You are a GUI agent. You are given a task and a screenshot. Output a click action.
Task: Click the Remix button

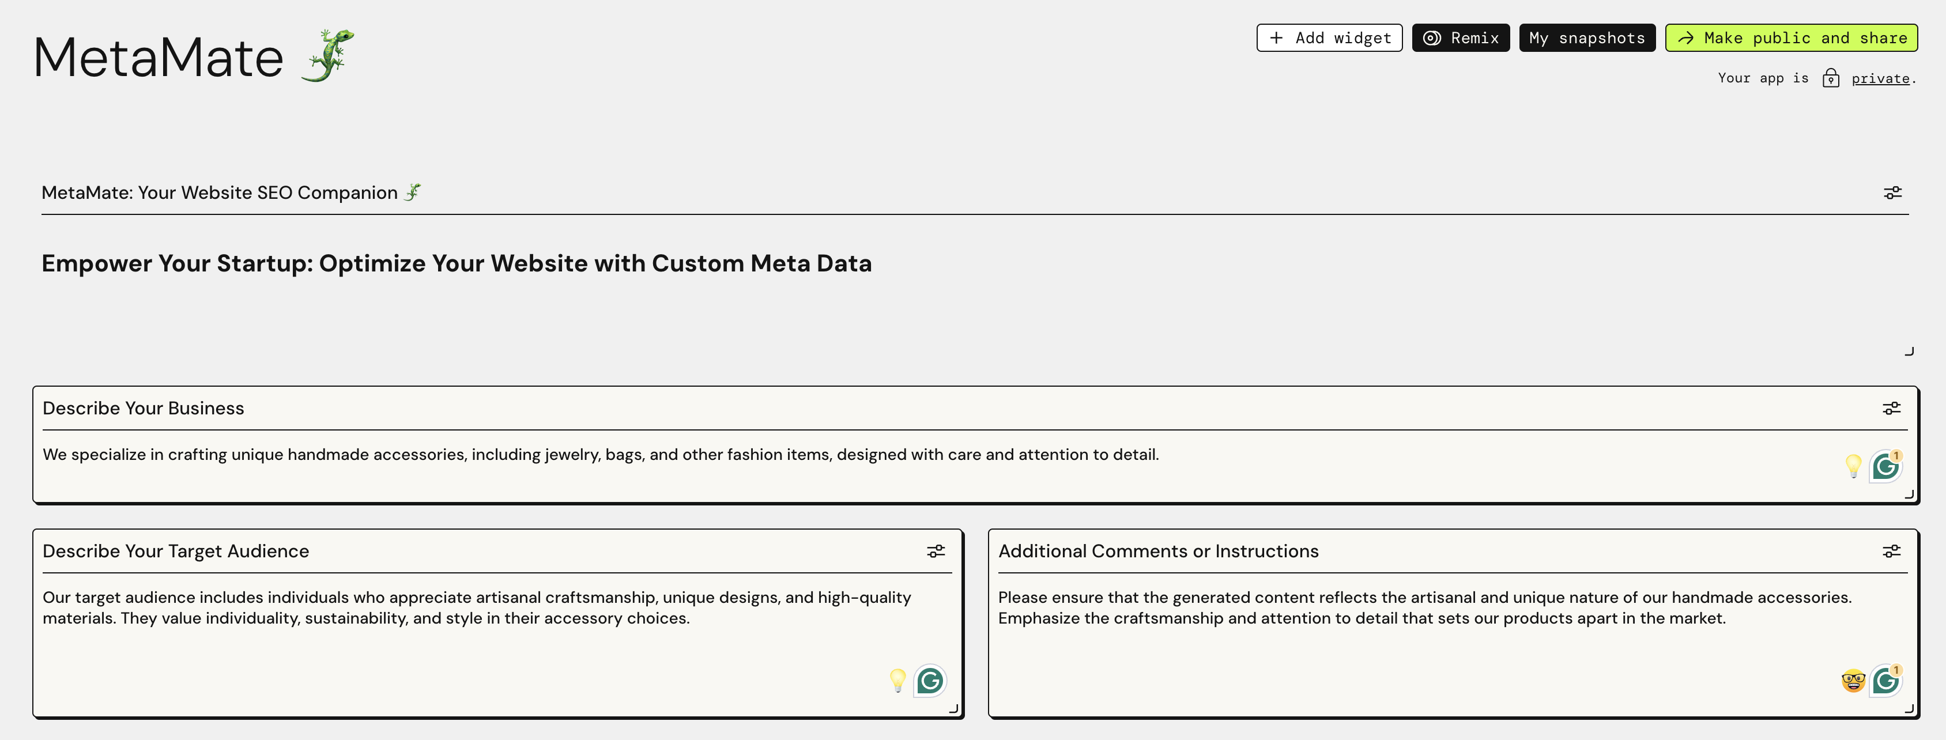click(x=1460, y=38)
